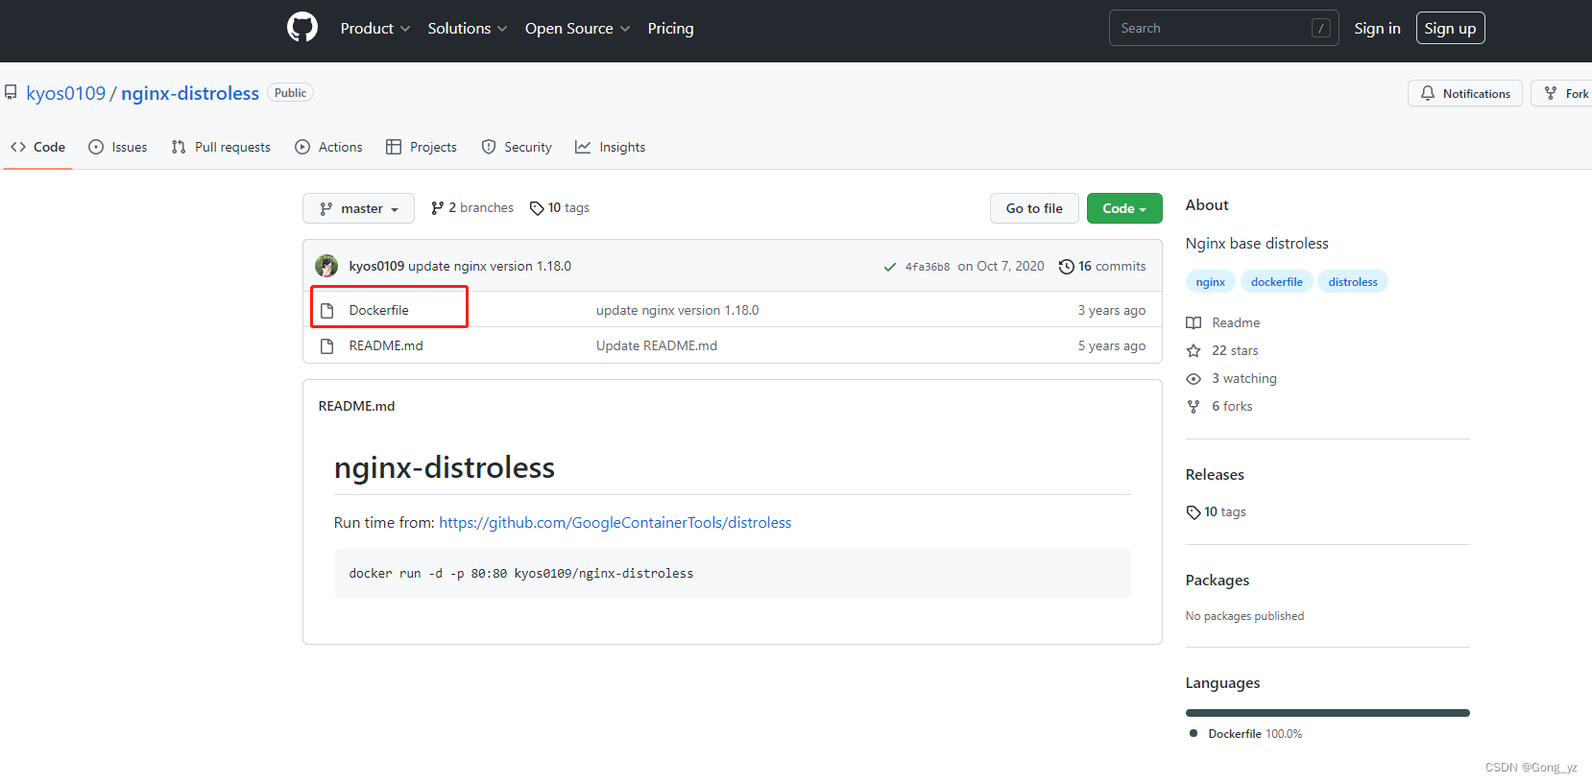Viewport: 1592px width, 783px height.
Task: Open the nginx-distroless repository link
Action: pyautogui.click(x=190, y=93)
